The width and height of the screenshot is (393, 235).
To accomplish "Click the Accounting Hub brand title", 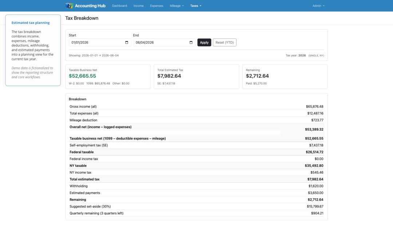I will (x=90, y=6).
